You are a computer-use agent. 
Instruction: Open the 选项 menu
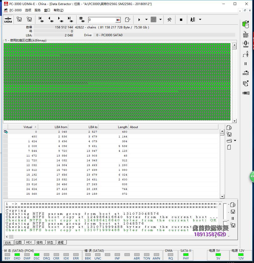28,10
